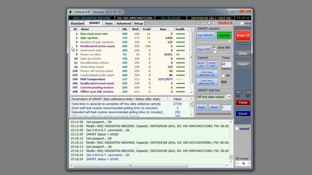The width and height of the screenshot is (312, 175).
Task: Decrease the API number stepper
Action: click(x=237, y=163)
